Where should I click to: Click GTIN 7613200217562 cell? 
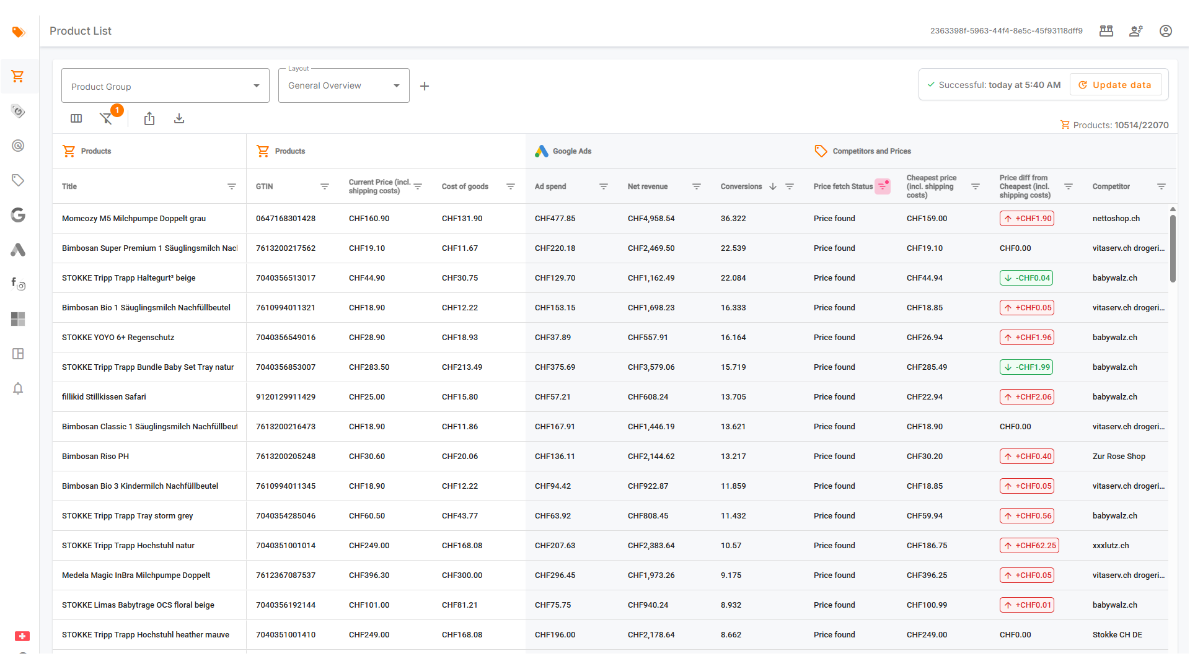(286, 248)
